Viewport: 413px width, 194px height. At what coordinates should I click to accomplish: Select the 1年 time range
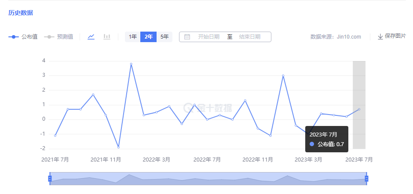(132, 37)
